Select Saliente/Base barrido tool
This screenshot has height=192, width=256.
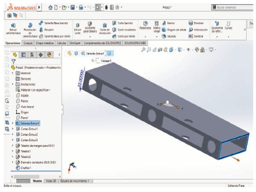(53, 23)
